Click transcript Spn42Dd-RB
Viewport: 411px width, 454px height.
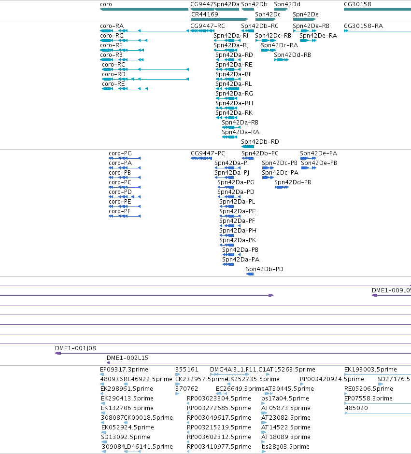click(x=293, y=55)
